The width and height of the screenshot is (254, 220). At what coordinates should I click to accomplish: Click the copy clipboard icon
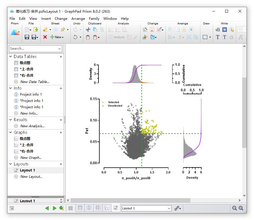[95, 30]
